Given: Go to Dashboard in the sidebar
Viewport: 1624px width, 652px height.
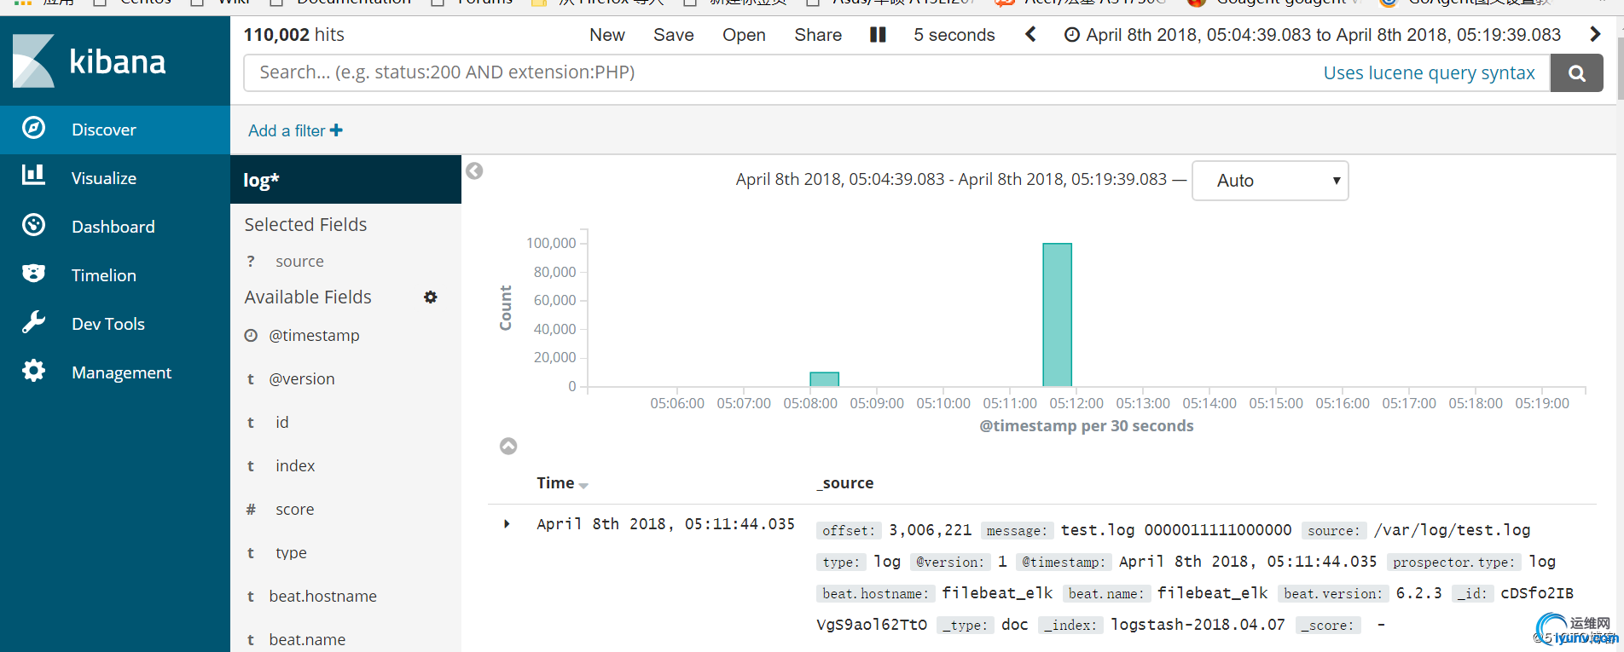Looking at the screenshot, I should tap(115, 227).
